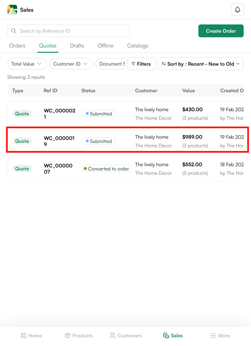
Task: Open Home from bottom navigation
Action: coord(31,335)
